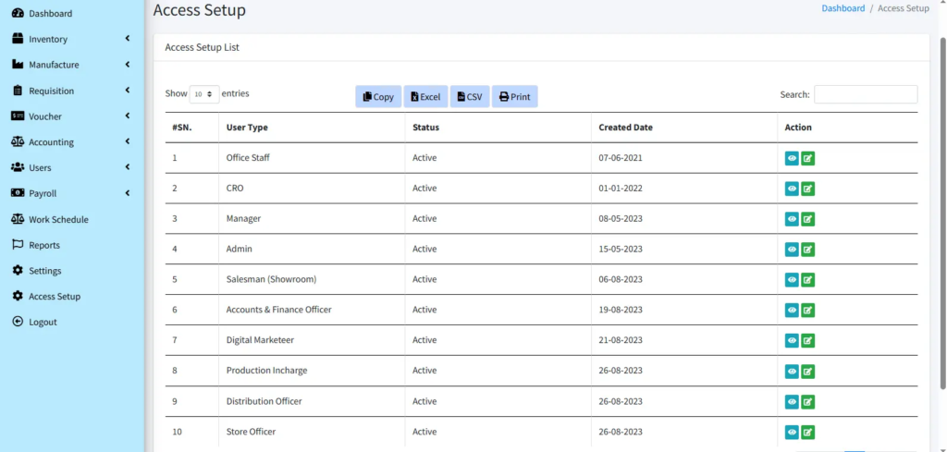Edit the Digital Marketeer access row

[x=807, y=340]
